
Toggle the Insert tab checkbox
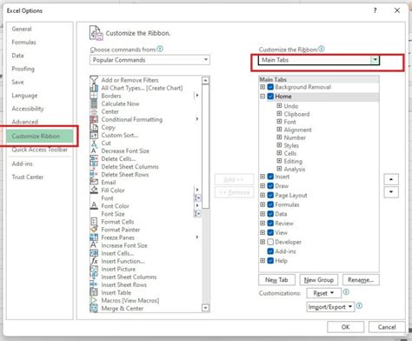pyautogui.click(x=270, y=177)
